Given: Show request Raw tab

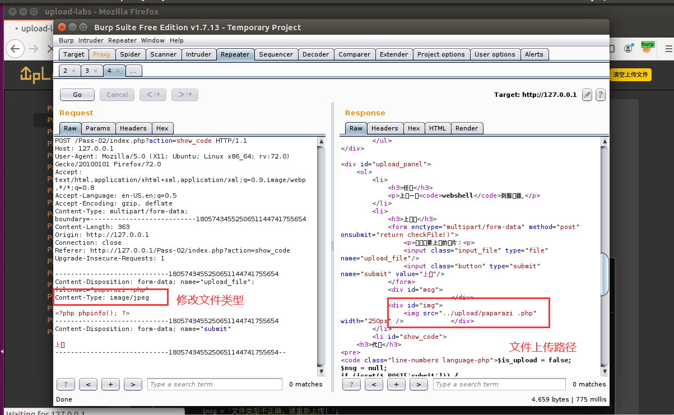Looking at the screenshot, I should pyautogui.click(x=71, y=128).
